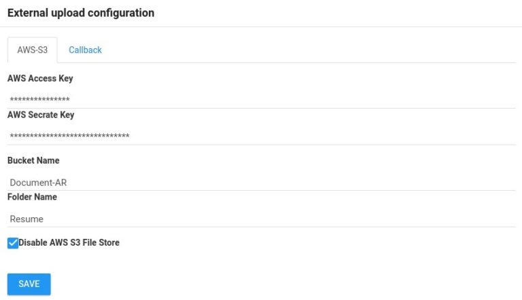Click the 'Folder Name' label
This screenshot has height=300, width=522.
[32, 198]
